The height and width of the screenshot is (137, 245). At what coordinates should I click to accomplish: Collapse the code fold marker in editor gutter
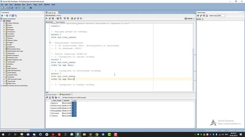[x=50, y=43]
